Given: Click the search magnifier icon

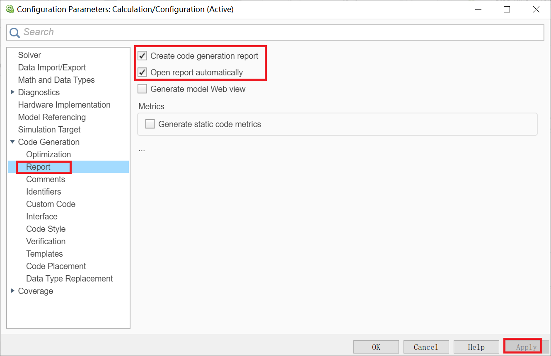Looking at the screenshot, I should 15,32.
